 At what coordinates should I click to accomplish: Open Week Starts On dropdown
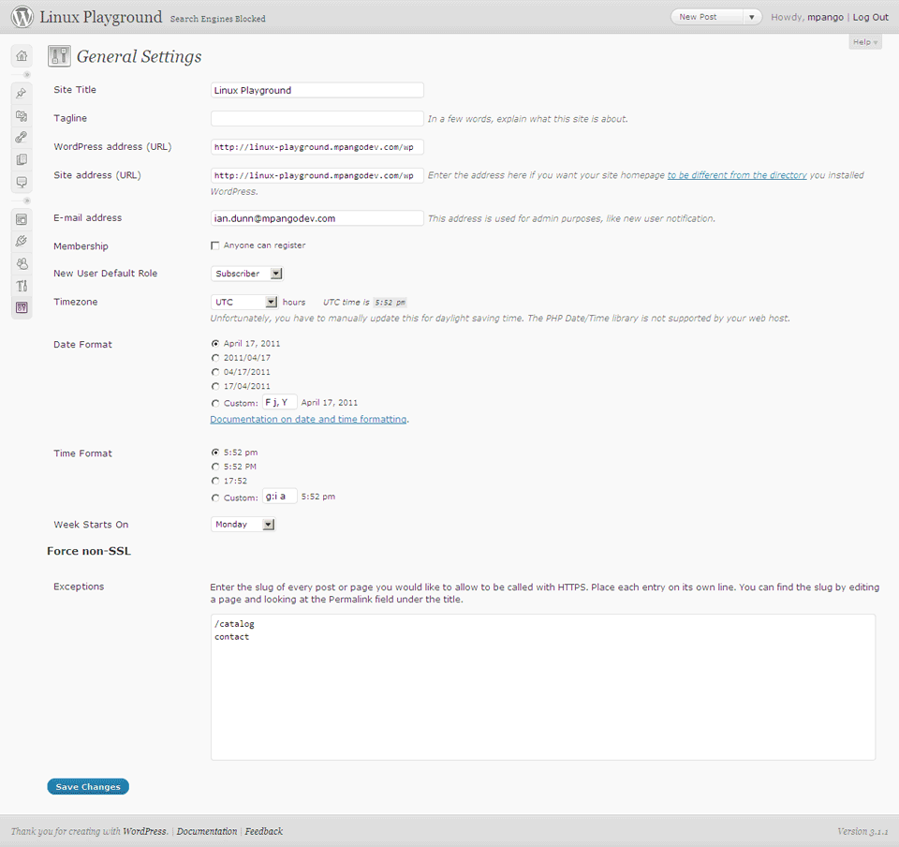coord(243,524)
